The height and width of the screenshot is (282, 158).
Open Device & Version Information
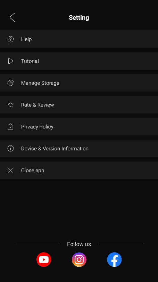79,149
